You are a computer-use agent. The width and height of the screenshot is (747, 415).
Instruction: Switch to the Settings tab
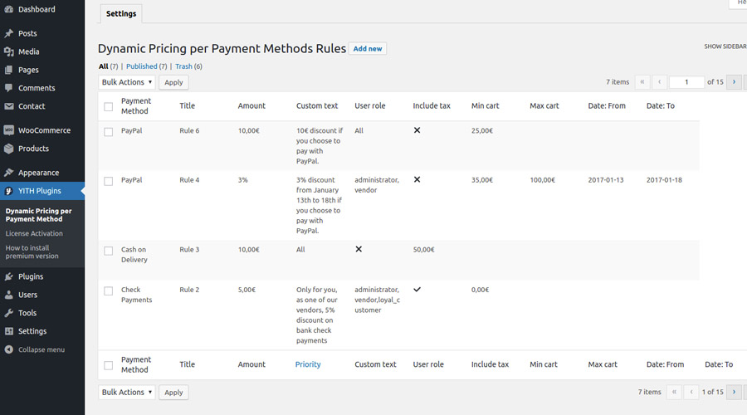pyautogui.click(x=121, y=14)
